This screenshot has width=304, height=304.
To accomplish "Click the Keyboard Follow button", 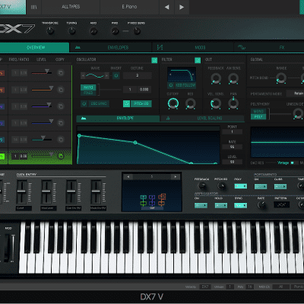I will coord(185,85).
